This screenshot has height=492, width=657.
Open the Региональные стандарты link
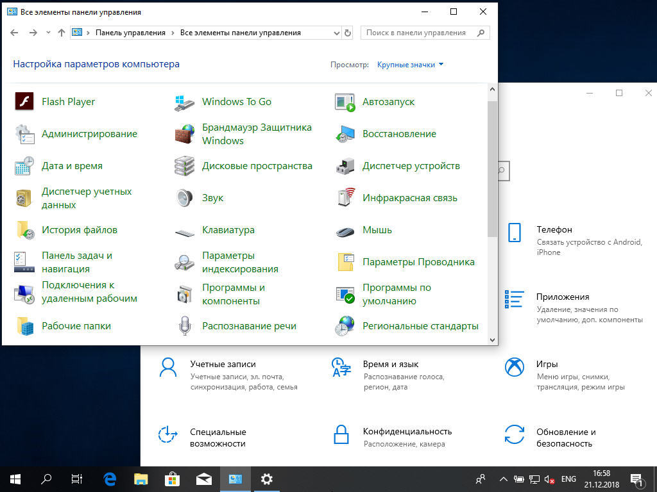pos(420,326)
